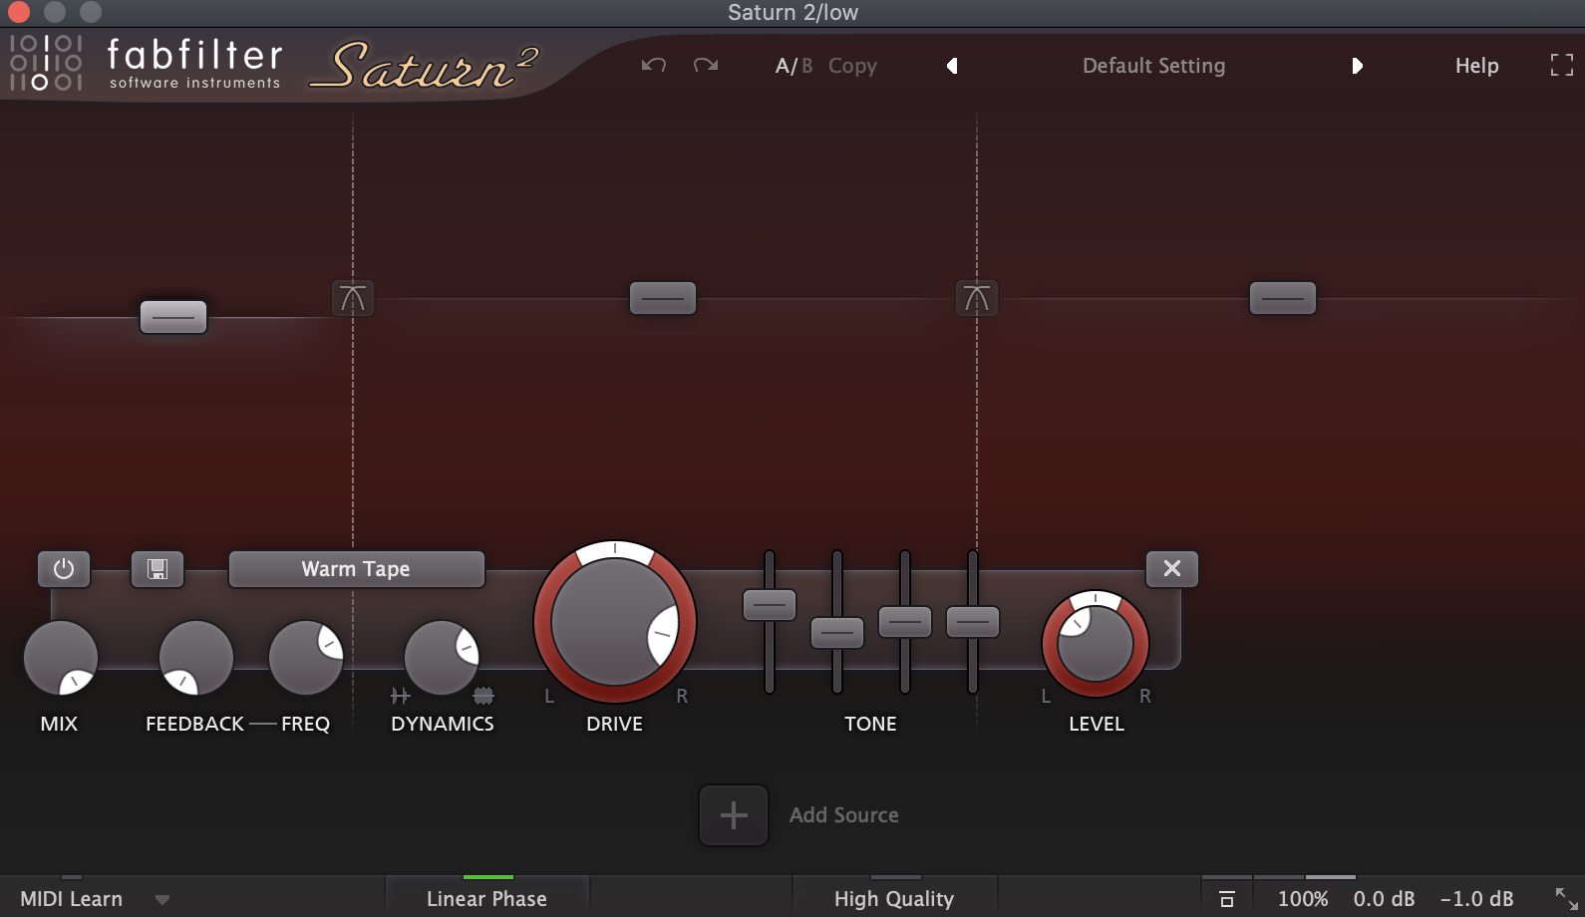Click the Undo arrow icon

click(654, 66)
